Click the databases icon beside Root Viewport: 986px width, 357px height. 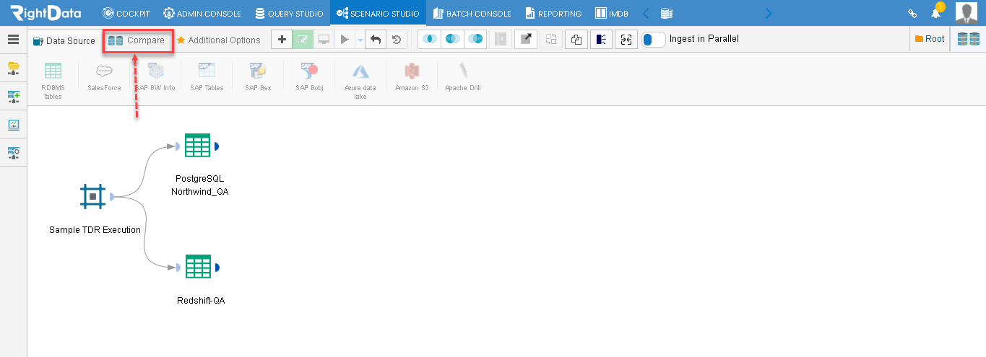pos(968,40)
